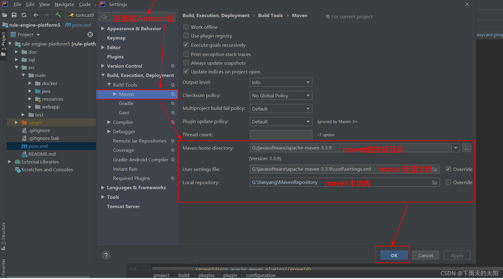The width and height of the screenshot is (503, 279).
Task: Select Tomcat Server in the settings tree
Action: [123, 207]
